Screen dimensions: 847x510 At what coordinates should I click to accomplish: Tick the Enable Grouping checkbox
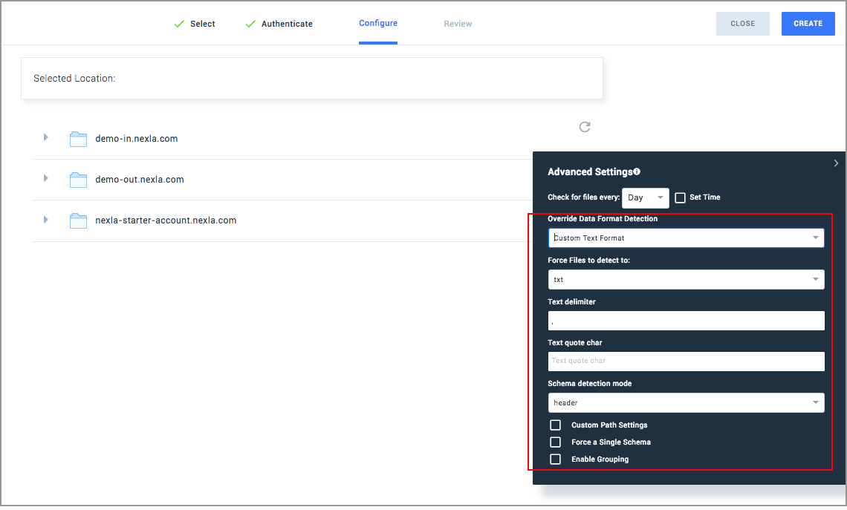click(x=555, y=460)
